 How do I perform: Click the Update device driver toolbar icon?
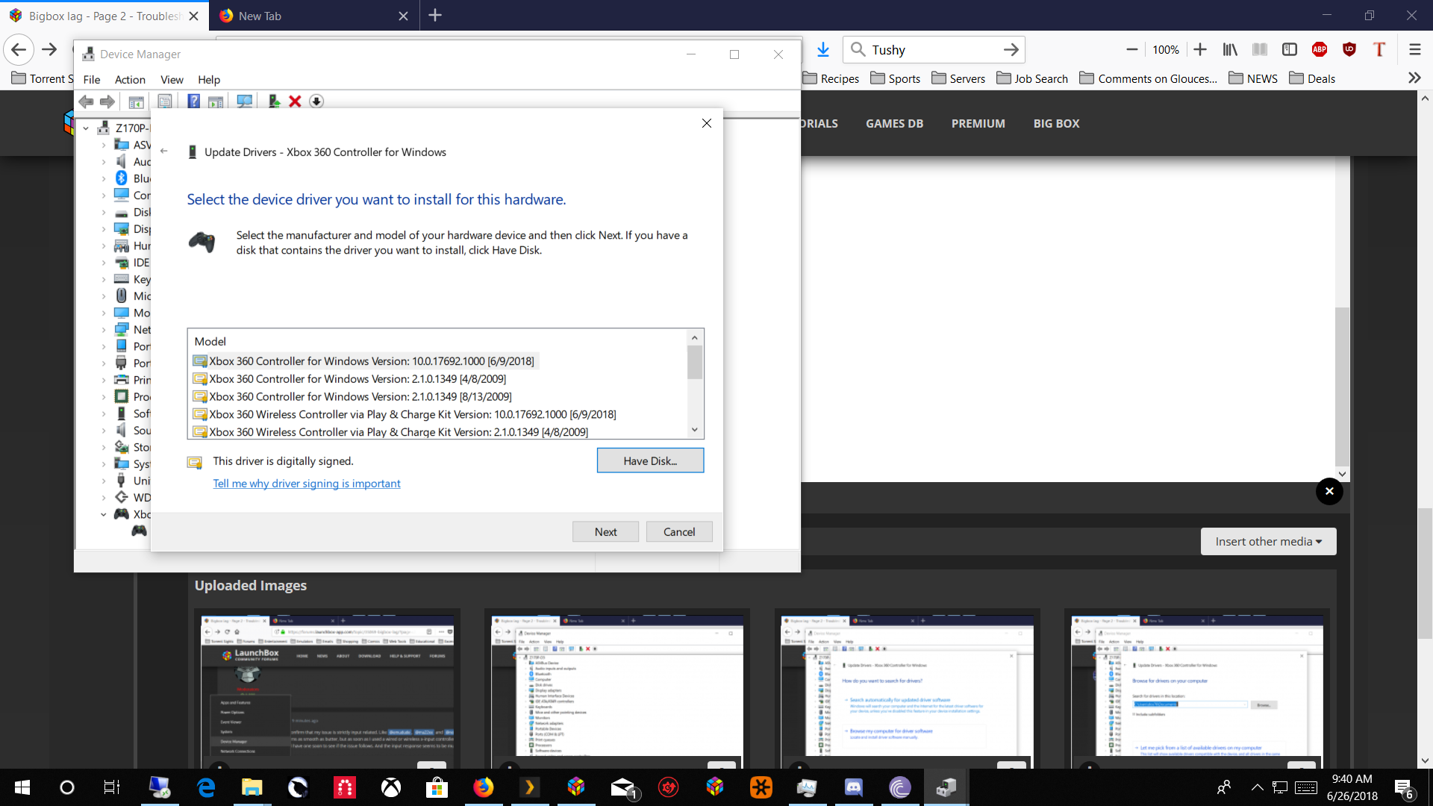point(274,101)
